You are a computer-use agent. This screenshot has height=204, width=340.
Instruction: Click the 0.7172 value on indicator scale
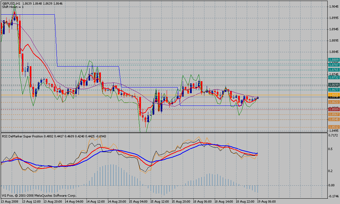tap(332, 135)
